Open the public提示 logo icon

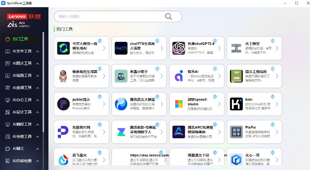tap(63, 104)
